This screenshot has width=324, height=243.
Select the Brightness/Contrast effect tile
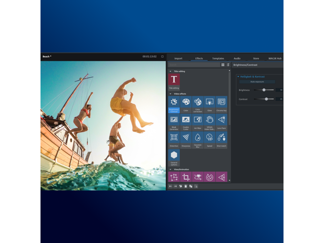174,103
